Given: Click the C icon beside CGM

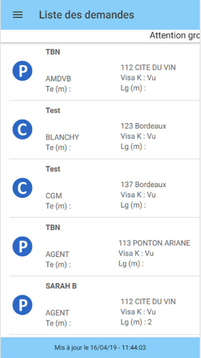Looking at the screenshot, I should 23,188.
